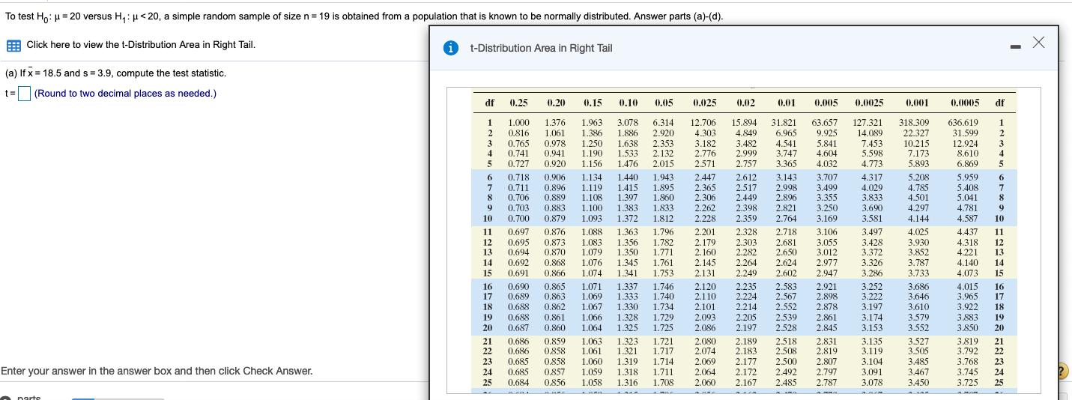Click value 2.571 in df 5 row
The height and width of the screenshot is (400, 1072).
[x=705, y=163]
